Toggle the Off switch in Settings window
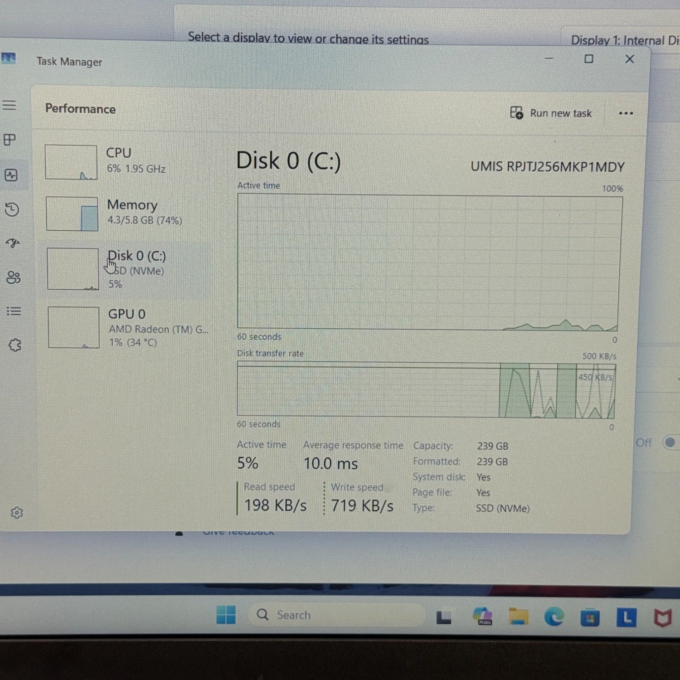 (670, 442)
